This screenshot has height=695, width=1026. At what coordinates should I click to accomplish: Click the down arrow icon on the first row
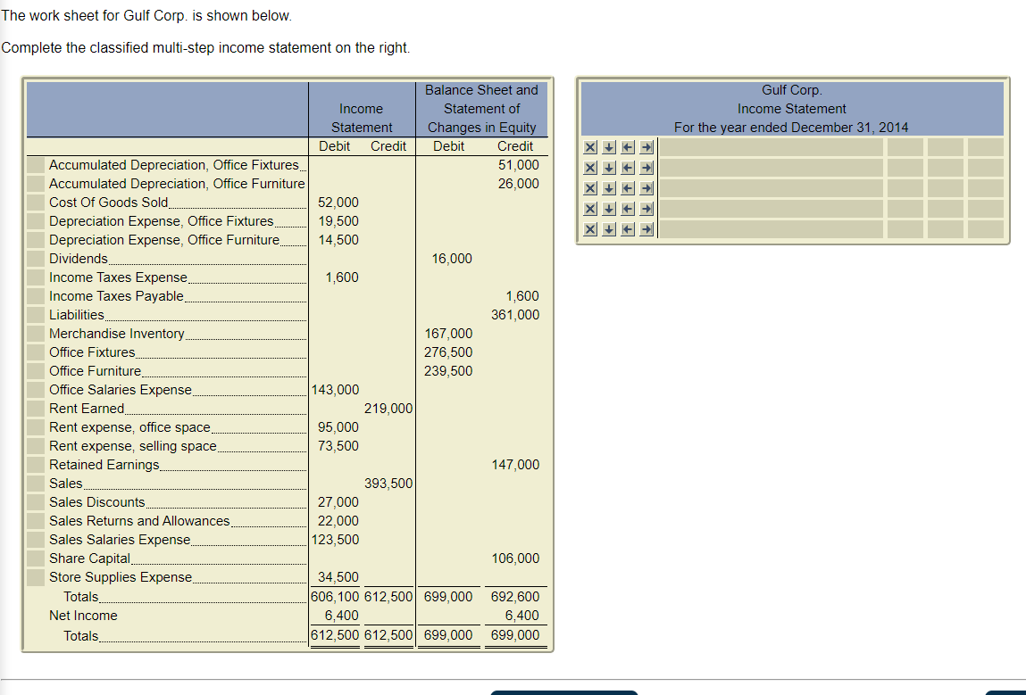click(x=609, y=147)
